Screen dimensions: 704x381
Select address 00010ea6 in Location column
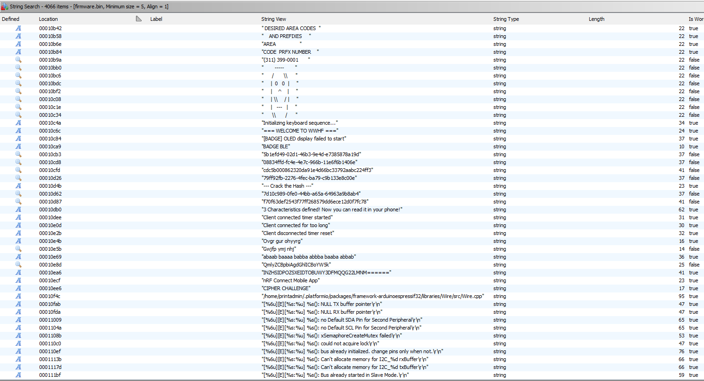(50, 273)
